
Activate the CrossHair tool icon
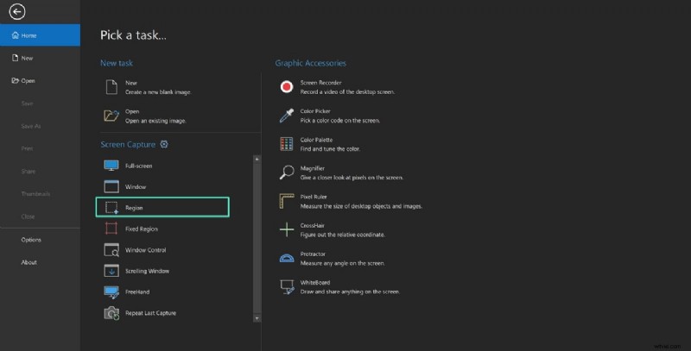coord(287,229)
